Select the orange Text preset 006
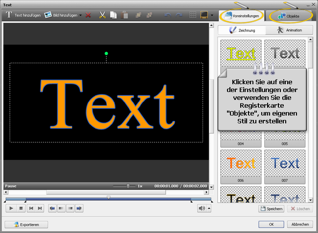This screenshot has width=318, height=233. (242, 163)
